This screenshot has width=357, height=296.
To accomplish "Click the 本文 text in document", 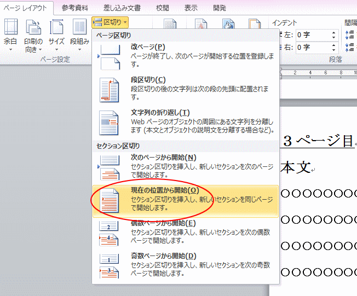I will tap(295, 167).
